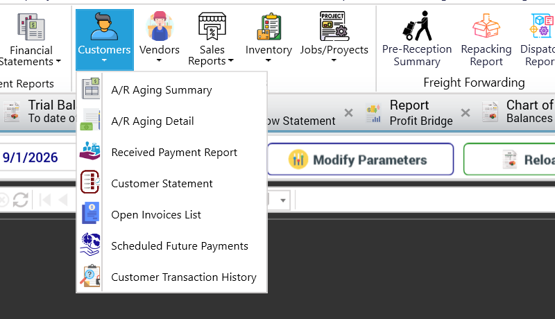Click the Customers person icon
555x319 pixels.
point(104,26)
